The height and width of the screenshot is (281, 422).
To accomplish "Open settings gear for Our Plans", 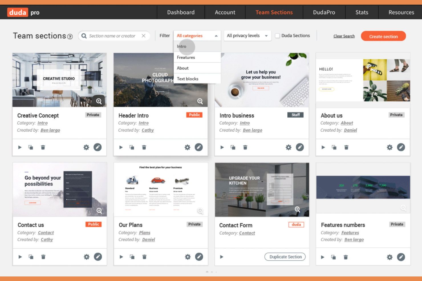I will pyautogui.click(x=188, y=257).
